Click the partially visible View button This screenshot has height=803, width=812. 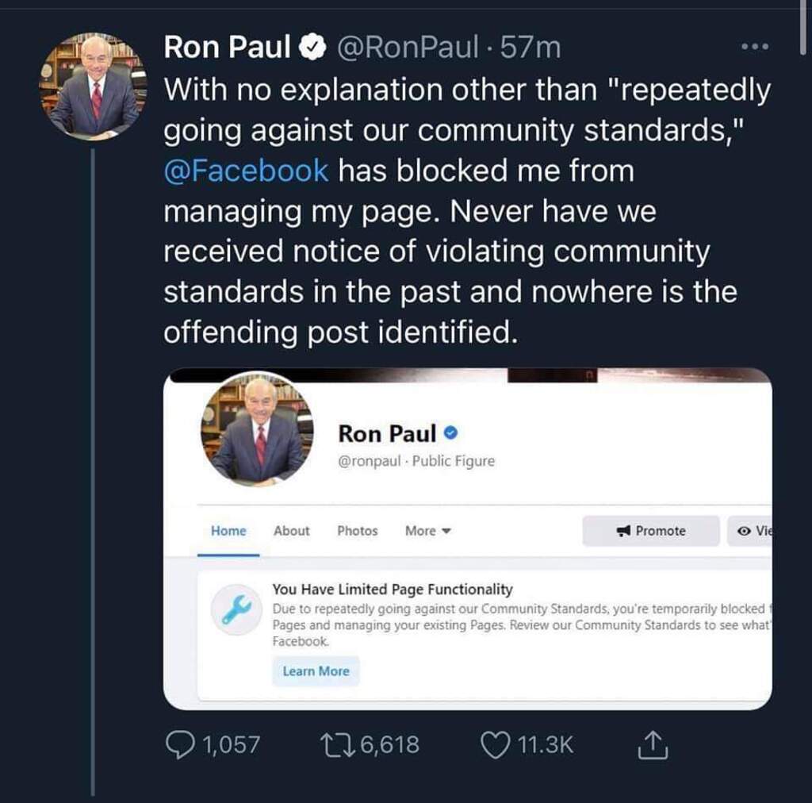[x=752, y=531]
